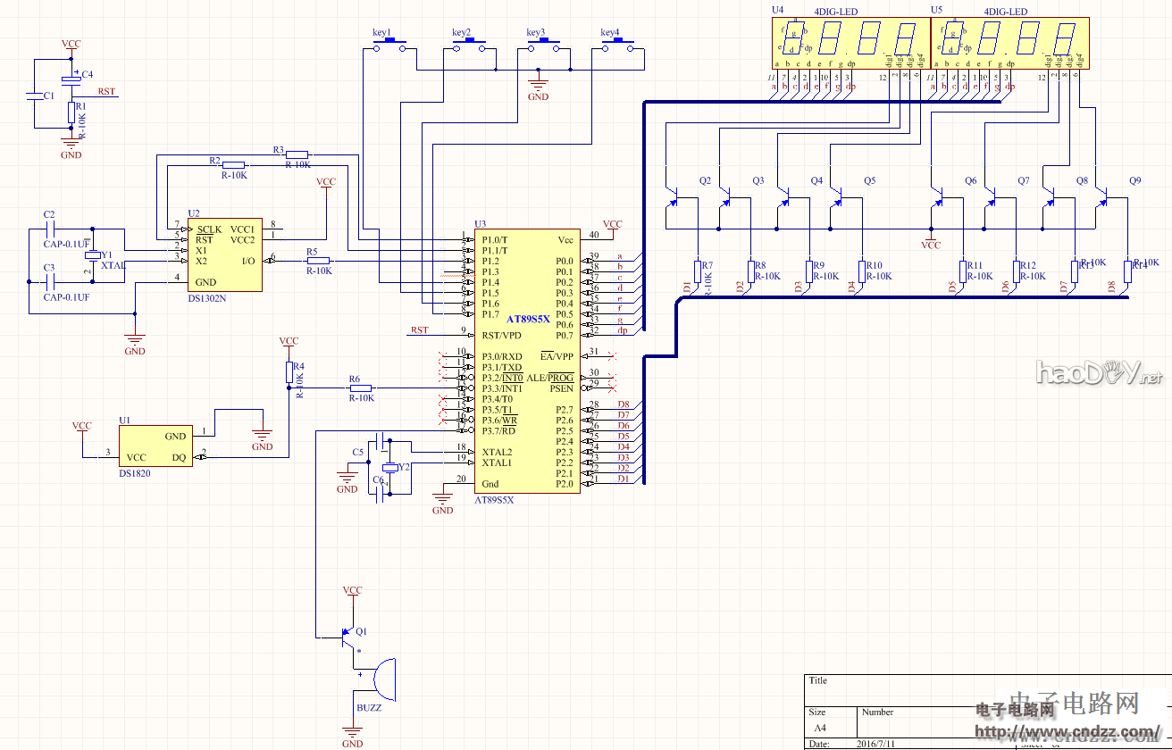Image resolution: width=1172 pixels, height=750 pixels.
Task: Select resistor R6 on the P3.3 line
Action: (x=360, y=389)
